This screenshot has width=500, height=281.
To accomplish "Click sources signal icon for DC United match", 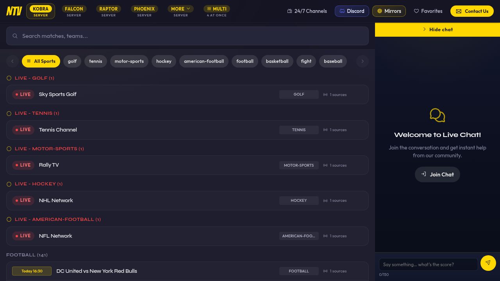I will (x=325, y=271).
